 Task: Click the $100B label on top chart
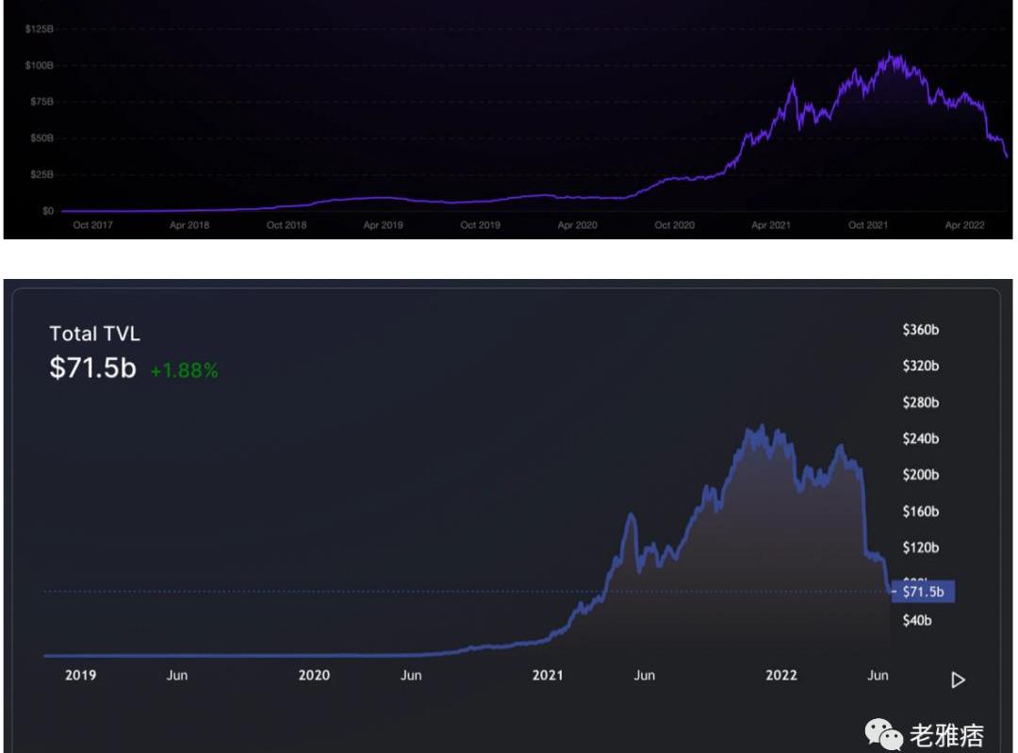(39, 65)
